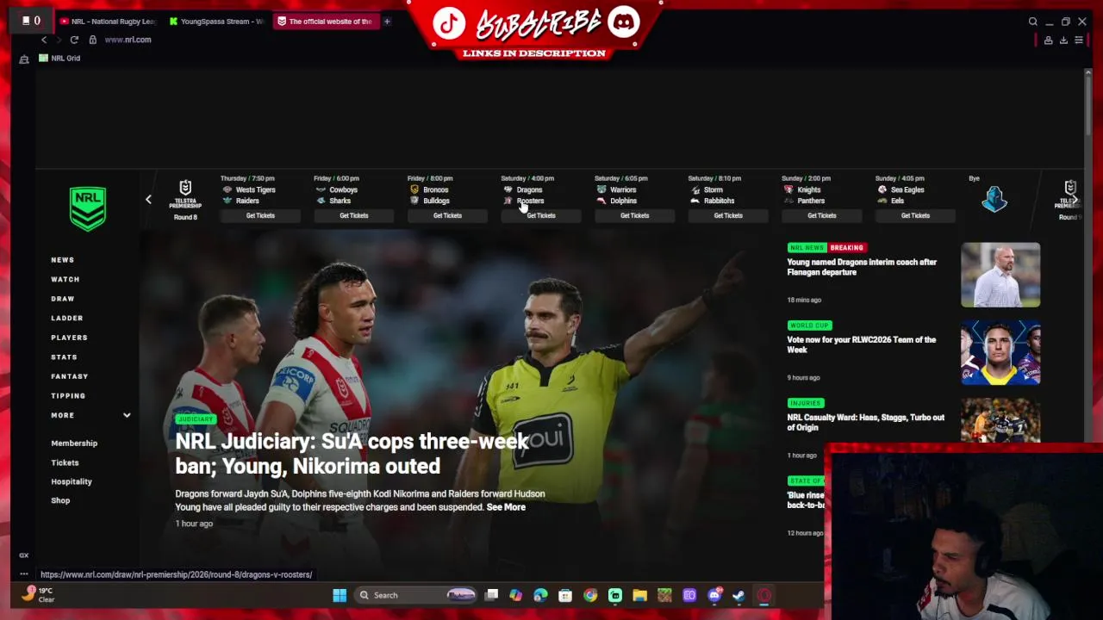Screen dimensions: 1103x620
Task: Get Tickets for Wests Tigers v Raiders
Action: [x=260, y=215]
